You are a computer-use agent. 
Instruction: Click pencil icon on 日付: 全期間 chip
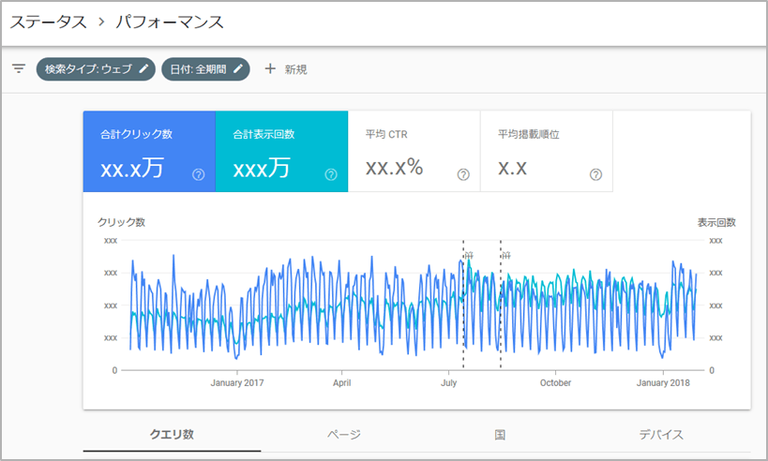point(238,69)
